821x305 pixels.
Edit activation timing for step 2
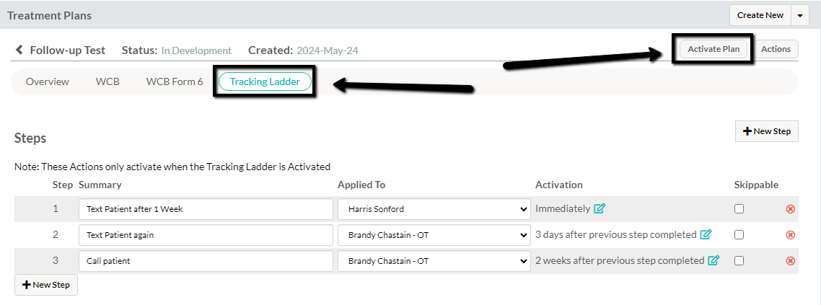point(706,235)
